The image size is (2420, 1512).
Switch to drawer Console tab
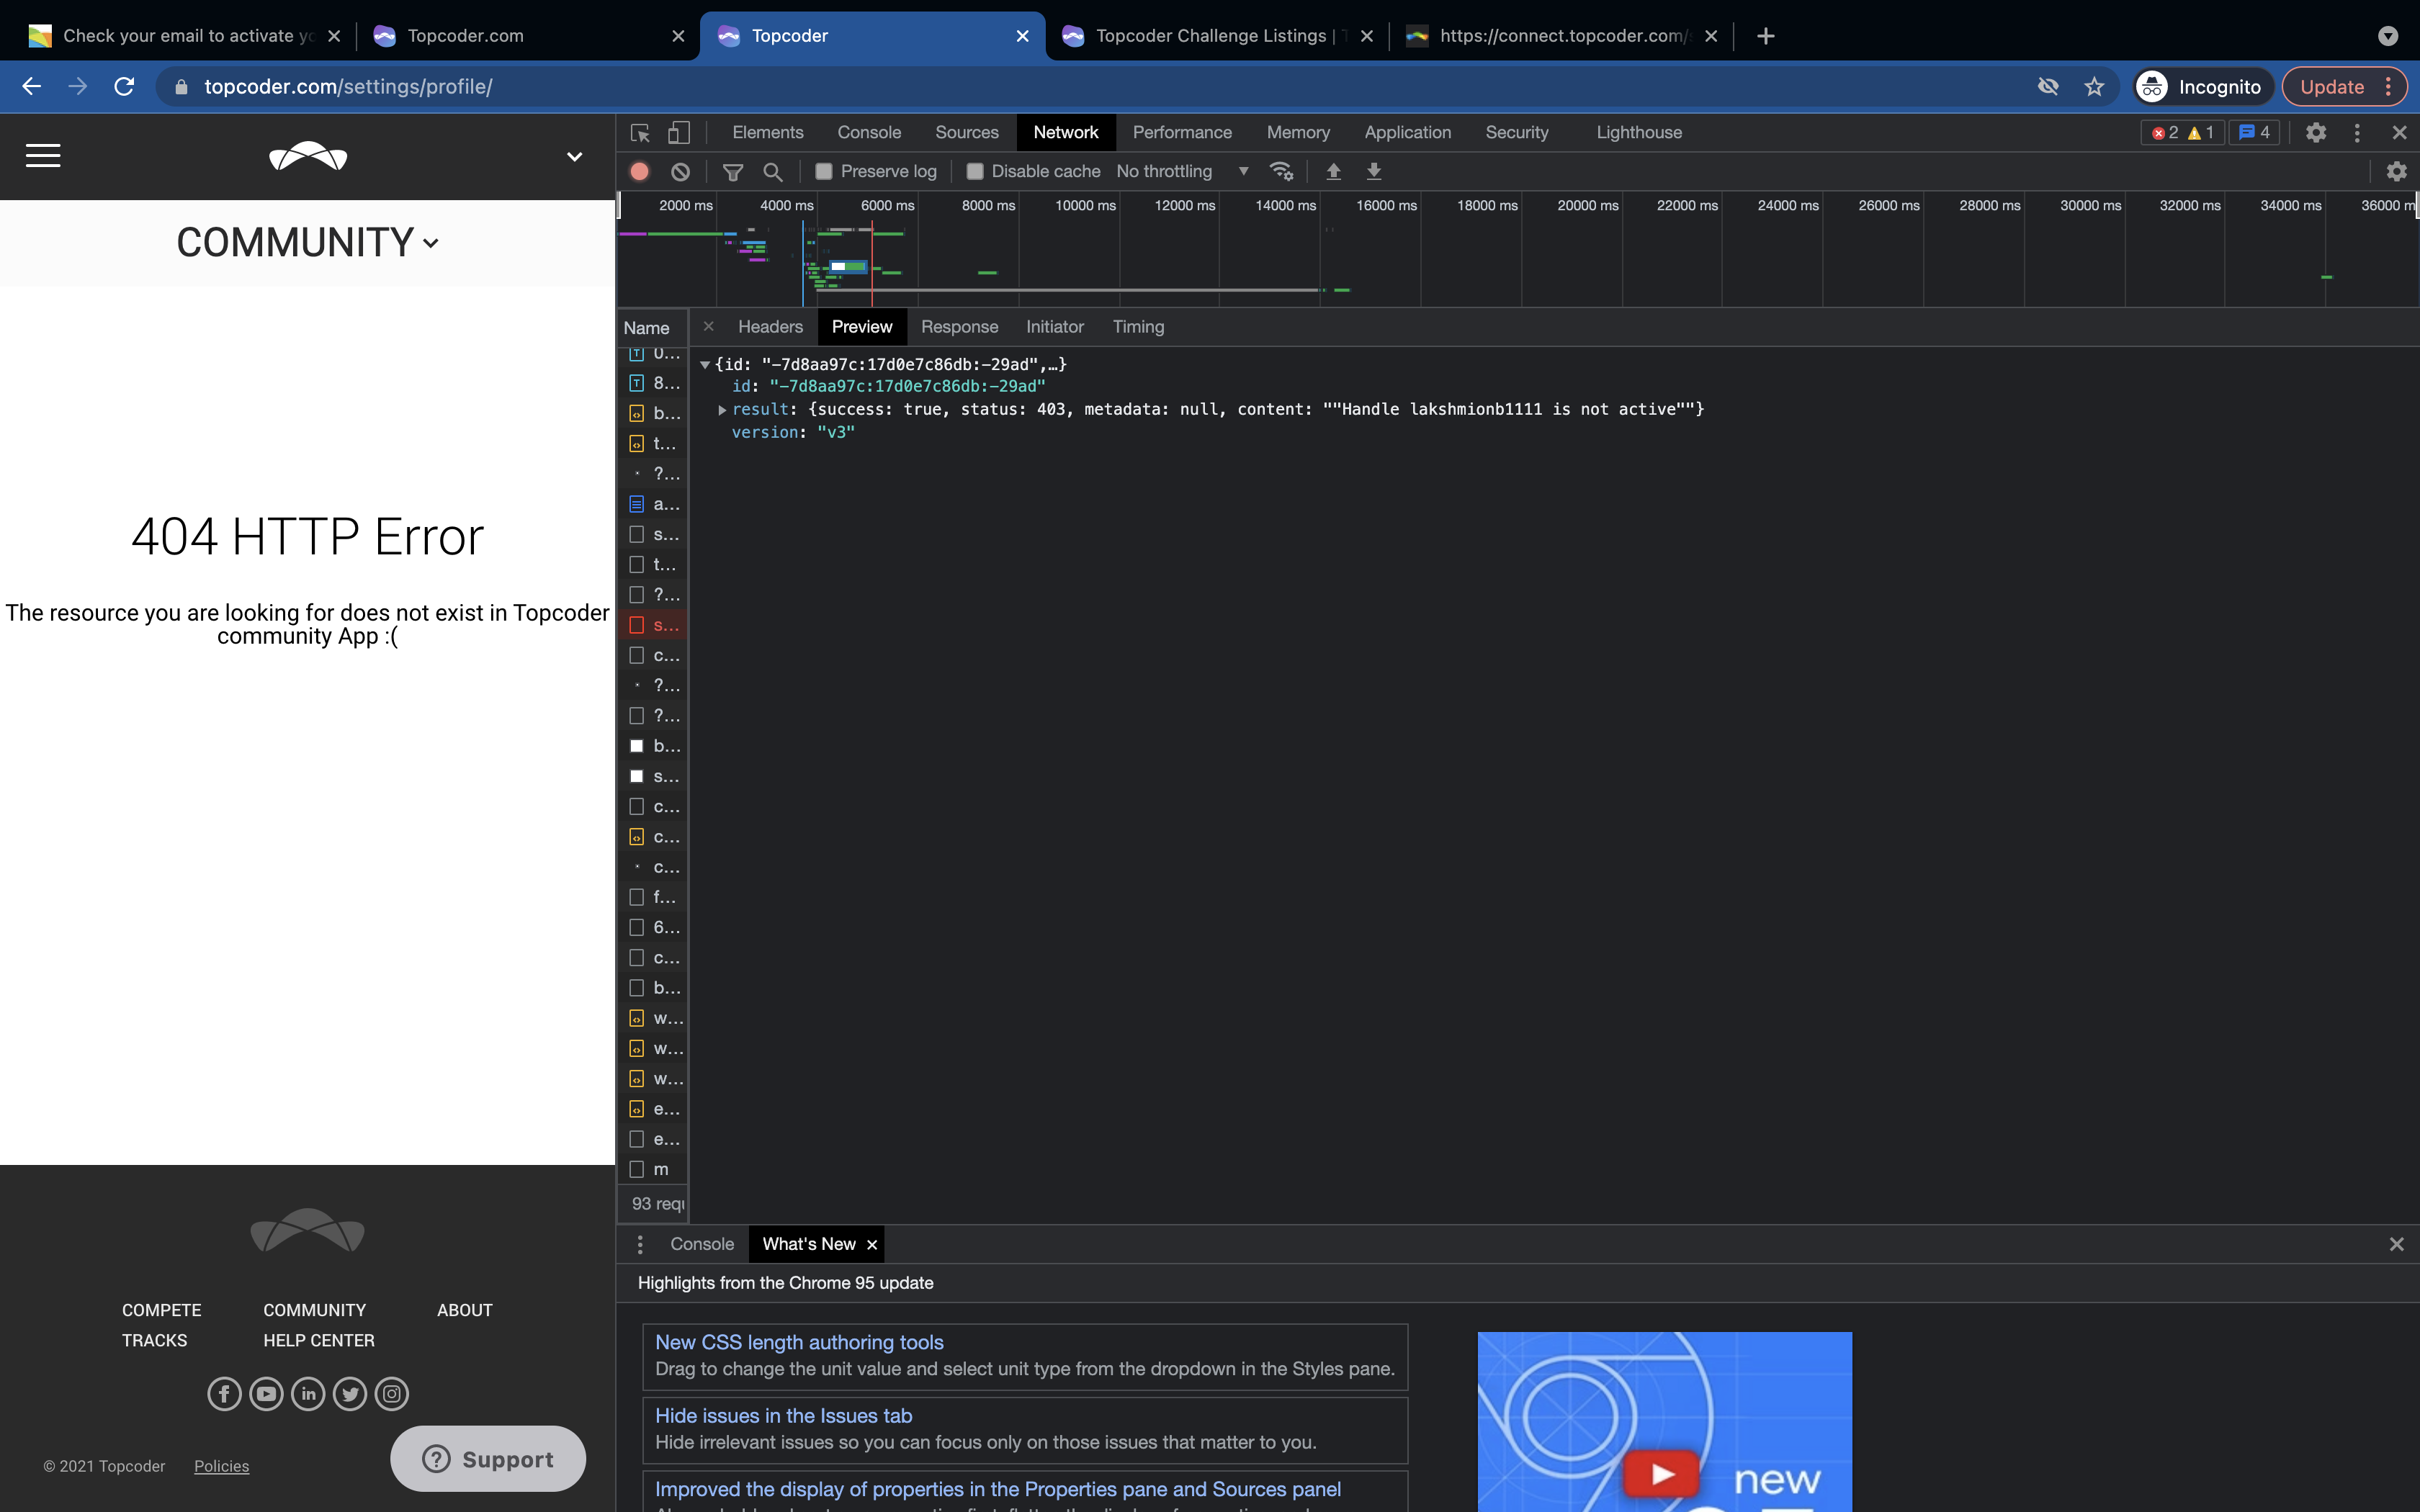click(x=701, y=1244)
